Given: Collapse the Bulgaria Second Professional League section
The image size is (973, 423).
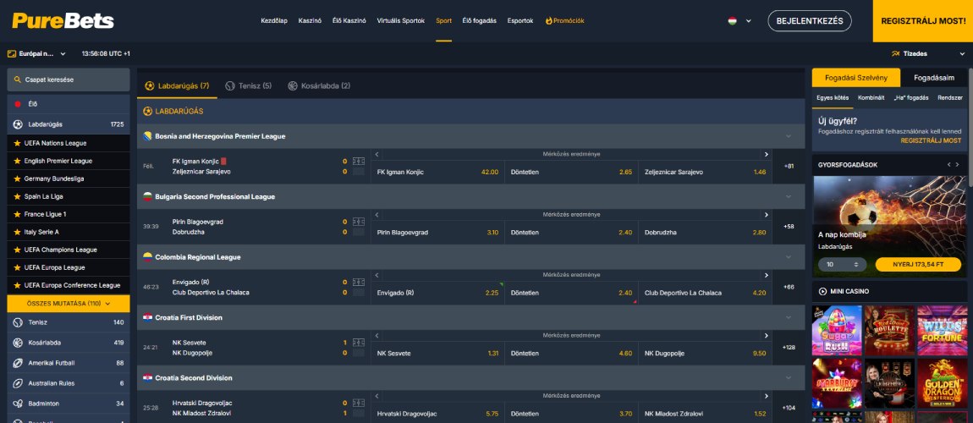Looking at the screenshot, I should pos(789,196).
